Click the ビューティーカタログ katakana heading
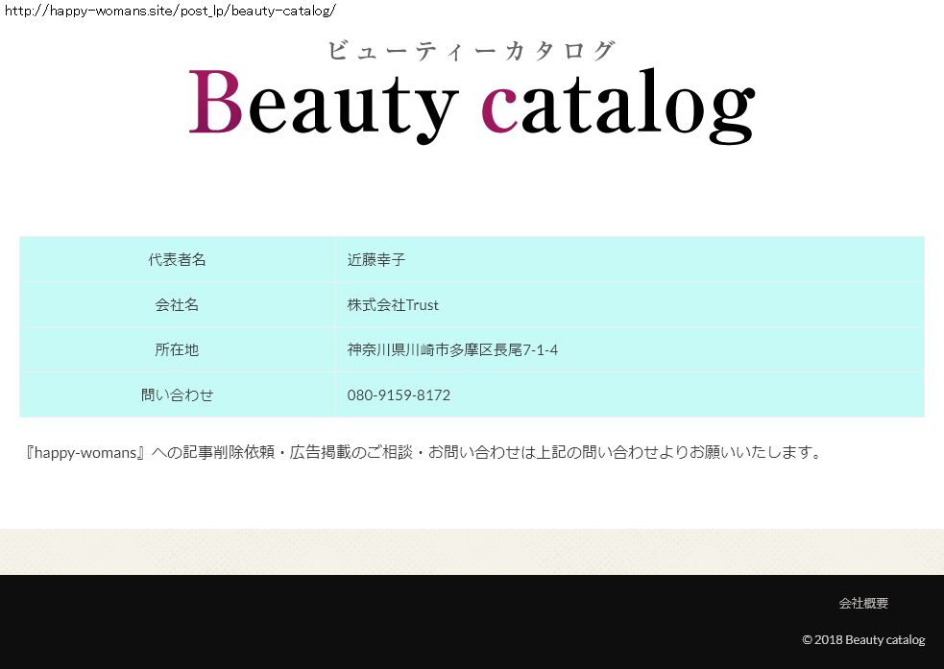Screen dimensions: 944x669 tap(471, 51)
